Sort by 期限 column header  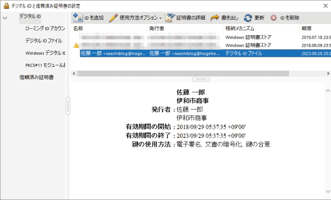pos(315,28)
